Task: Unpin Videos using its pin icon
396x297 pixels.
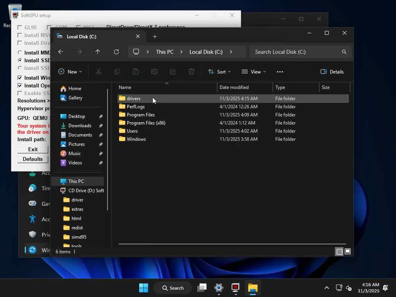Action: coord(101,163)
